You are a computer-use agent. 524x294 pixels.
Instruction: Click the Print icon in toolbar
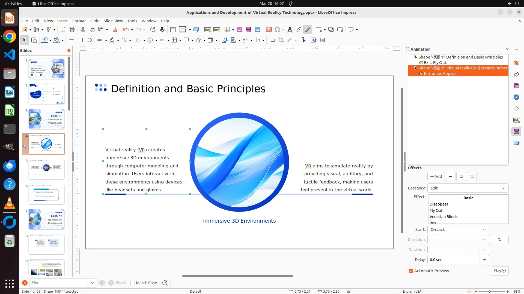[72, 30]
